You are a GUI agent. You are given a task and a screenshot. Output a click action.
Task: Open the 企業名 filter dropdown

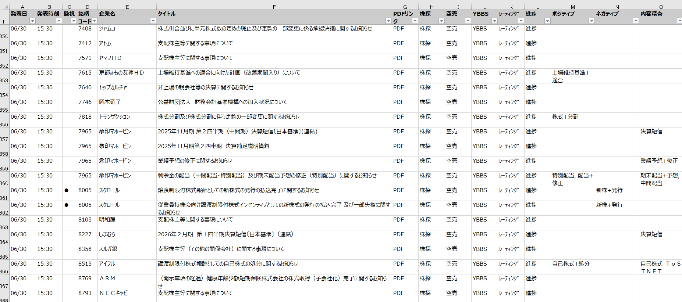tap(153, 21)
